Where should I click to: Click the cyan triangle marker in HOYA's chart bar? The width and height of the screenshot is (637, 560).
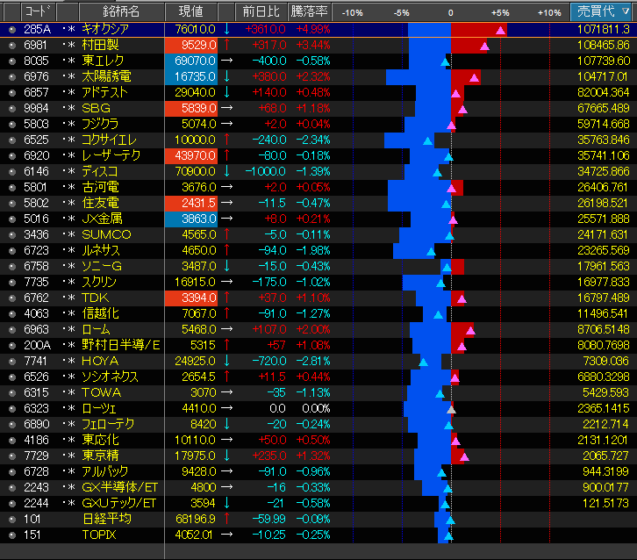pos(423,362)
